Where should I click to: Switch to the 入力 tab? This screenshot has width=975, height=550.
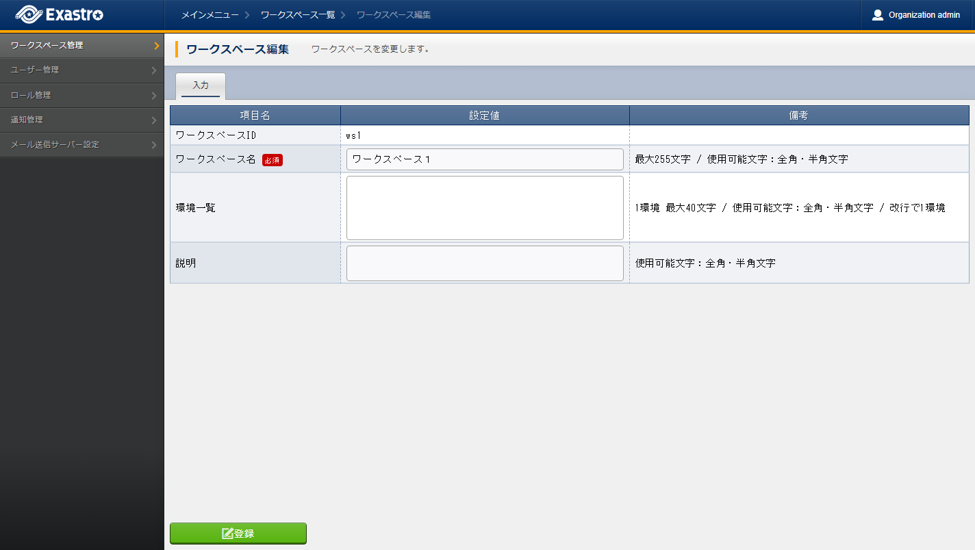click(201, 86)
